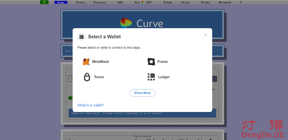The height and width of the screenshot is (140, 288).
Task: Click the question mark help item
Action: pyautogui.click(x=241, y=3)
